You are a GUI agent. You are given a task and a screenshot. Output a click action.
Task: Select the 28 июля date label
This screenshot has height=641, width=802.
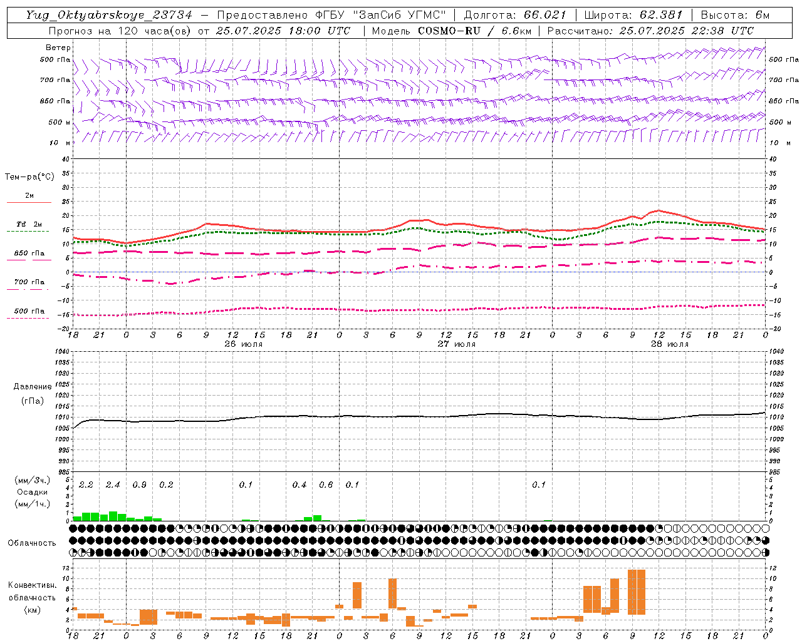(670, 344)
